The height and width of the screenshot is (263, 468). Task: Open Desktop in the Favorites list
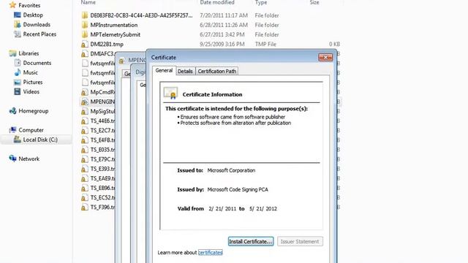click(33, 15)
